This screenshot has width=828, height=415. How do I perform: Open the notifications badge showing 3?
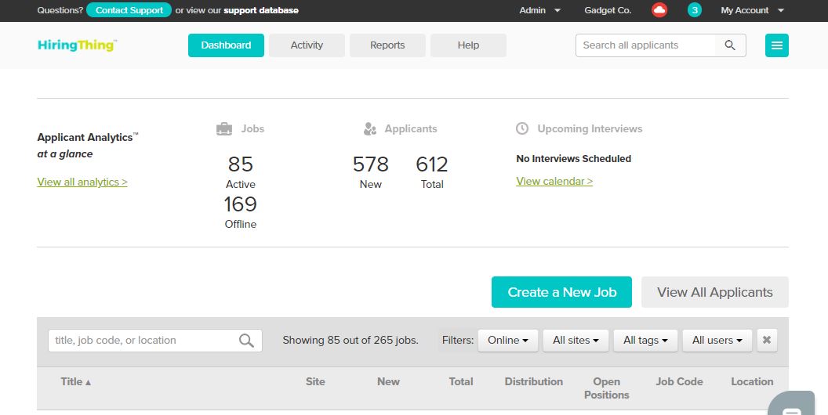click(695, 10)
